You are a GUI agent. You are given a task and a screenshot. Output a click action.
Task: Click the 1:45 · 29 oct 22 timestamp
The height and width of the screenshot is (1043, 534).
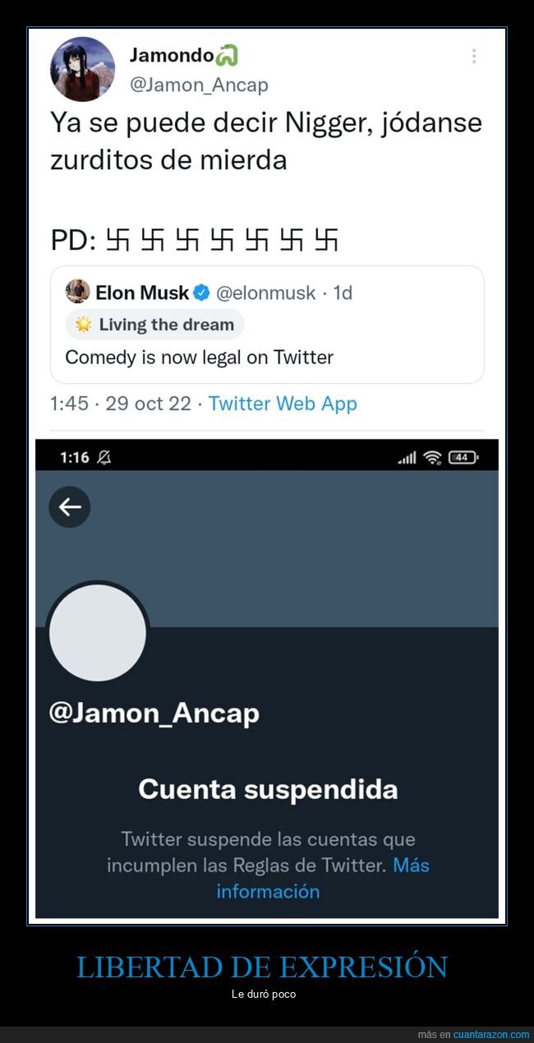click(120, 404)
